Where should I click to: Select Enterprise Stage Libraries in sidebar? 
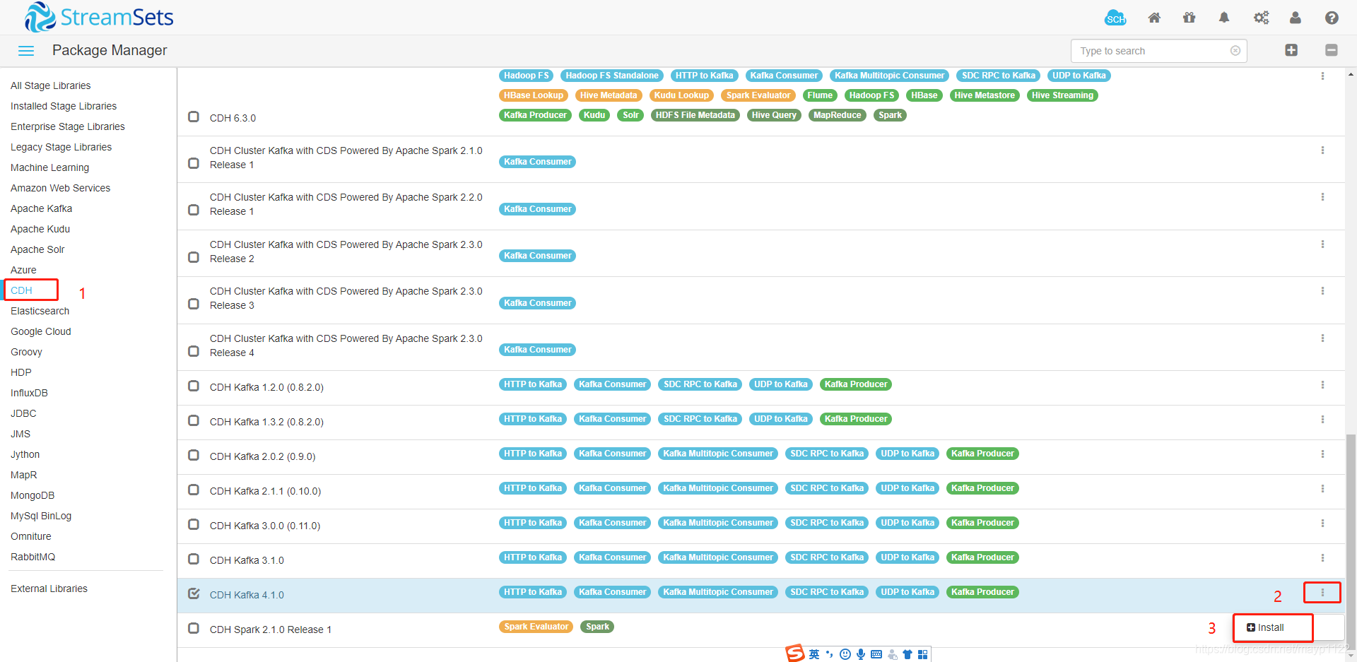click(x=68, y=126)
